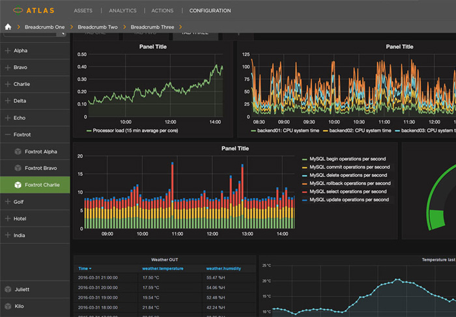456x317 pixels.
Task: Click the Juliett cube icon
Action: 8,289
